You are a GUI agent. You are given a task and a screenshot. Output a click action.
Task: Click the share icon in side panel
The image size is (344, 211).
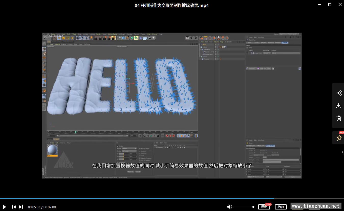point(339,93)
